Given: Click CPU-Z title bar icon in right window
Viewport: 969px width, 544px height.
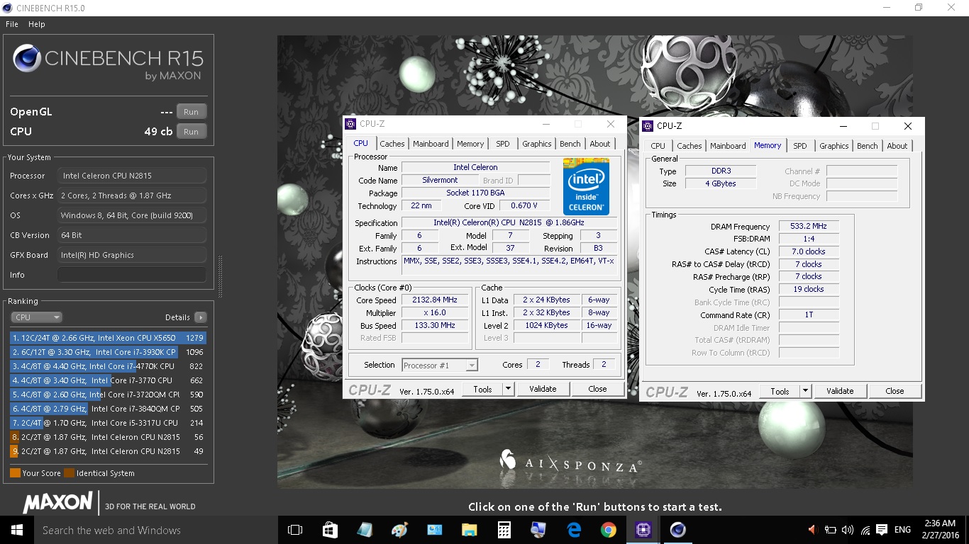Looking at the screenshot, I should 648,126.
